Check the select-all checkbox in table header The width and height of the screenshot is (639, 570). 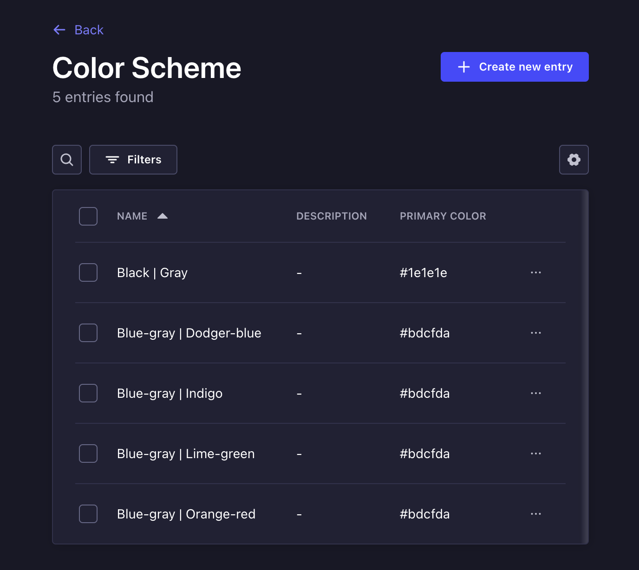click(x=88, y=216)
